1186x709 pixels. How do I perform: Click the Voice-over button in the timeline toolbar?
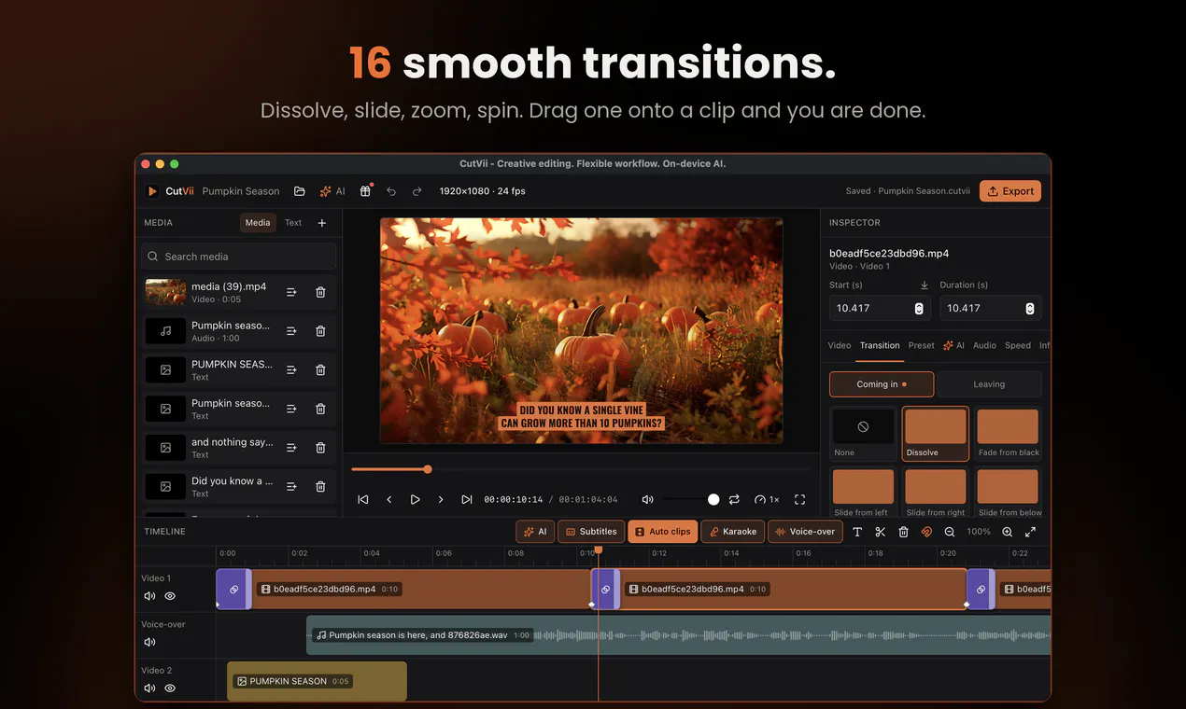click(805, 532)
